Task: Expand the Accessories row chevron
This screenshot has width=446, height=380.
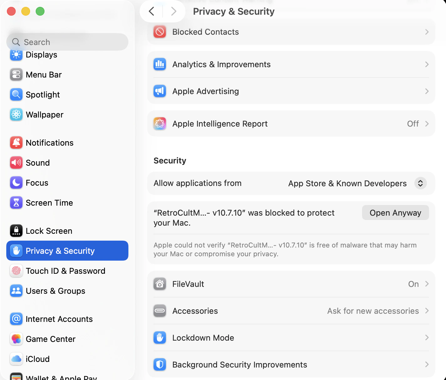Action: (427, 311)
